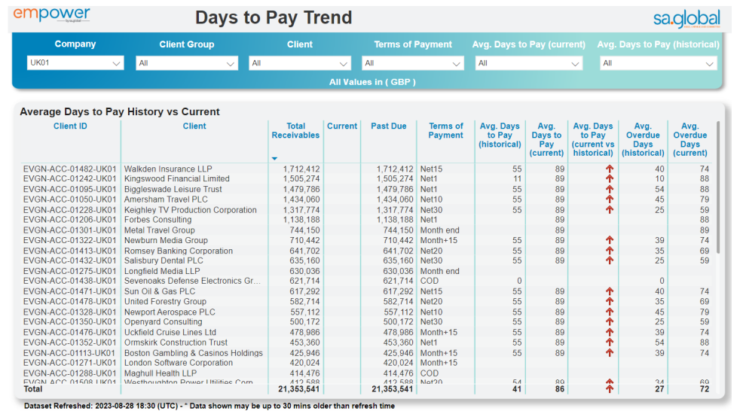Image resolution: width=740 pixels, height=411 pixels.
Task: Click the red up arrow in the Total row
Action: [610, 389]
